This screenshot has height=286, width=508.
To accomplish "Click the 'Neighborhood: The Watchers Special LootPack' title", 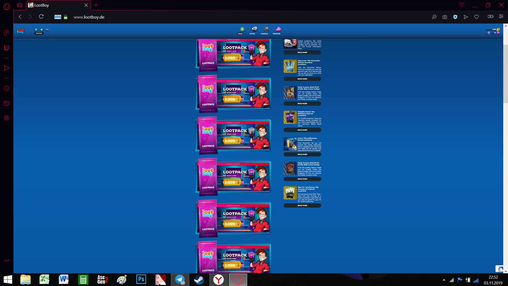I will [x=306, y=114].
